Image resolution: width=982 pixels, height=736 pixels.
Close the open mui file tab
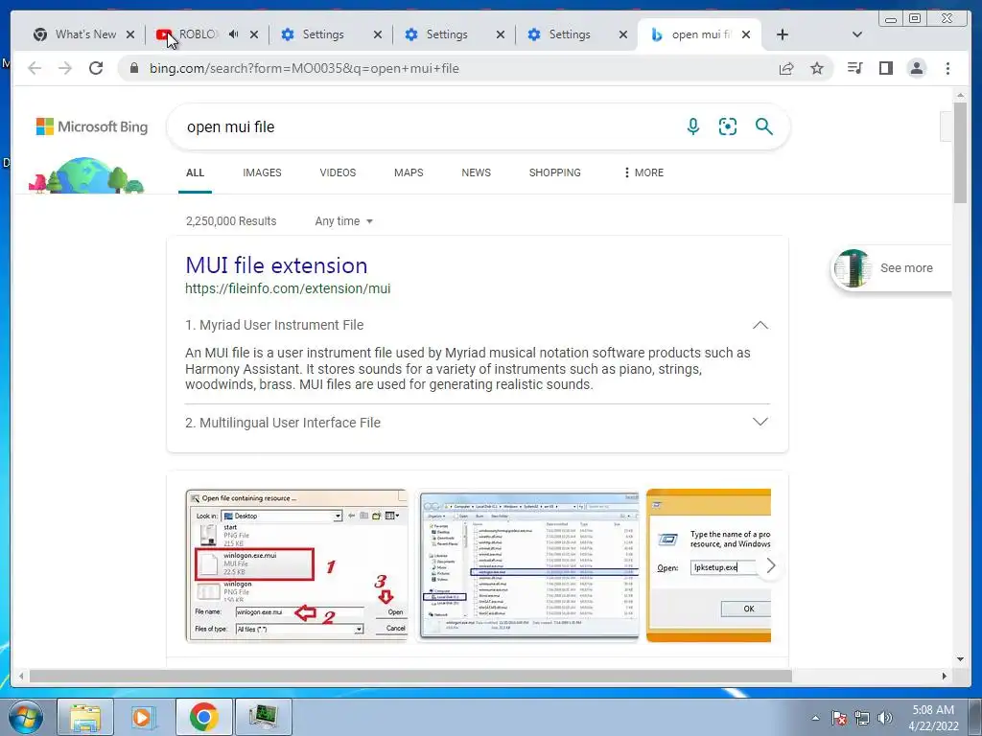pyautogui.click(x=746, y=34)
